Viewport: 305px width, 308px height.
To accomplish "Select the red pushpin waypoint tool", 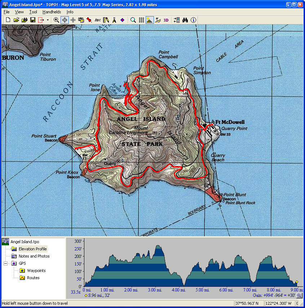I will 89,20.
